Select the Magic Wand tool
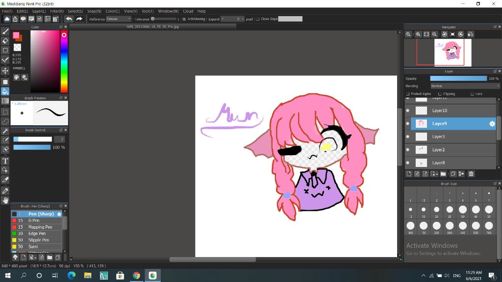Image resolution: width=502 pixels, height=282 pixels. [5, 131]
